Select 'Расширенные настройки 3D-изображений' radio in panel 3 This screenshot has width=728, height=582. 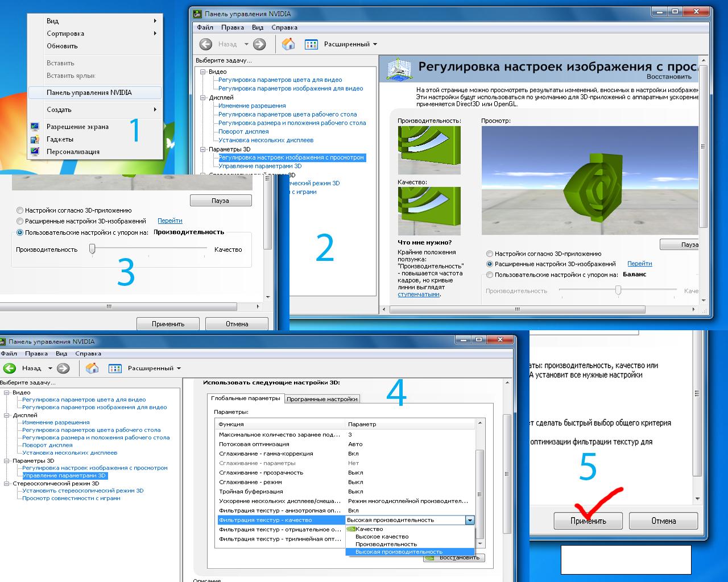[20, 221]
